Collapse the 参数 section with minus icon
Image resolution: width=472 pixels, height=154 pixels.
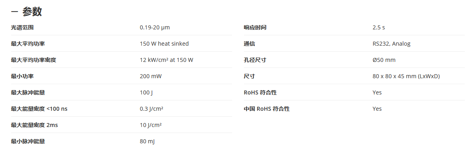[x=14, y=12]
